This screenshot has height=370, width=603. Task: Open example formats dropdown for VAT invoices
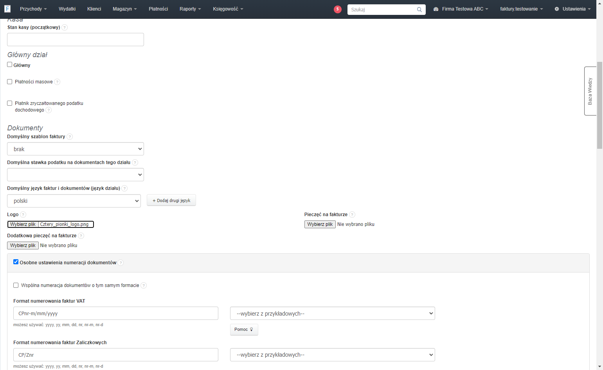(x=333, y=313)
